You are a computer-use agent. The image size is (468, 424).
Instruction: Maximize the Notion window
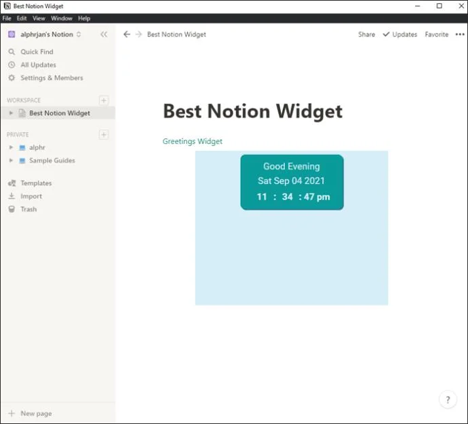440,6
